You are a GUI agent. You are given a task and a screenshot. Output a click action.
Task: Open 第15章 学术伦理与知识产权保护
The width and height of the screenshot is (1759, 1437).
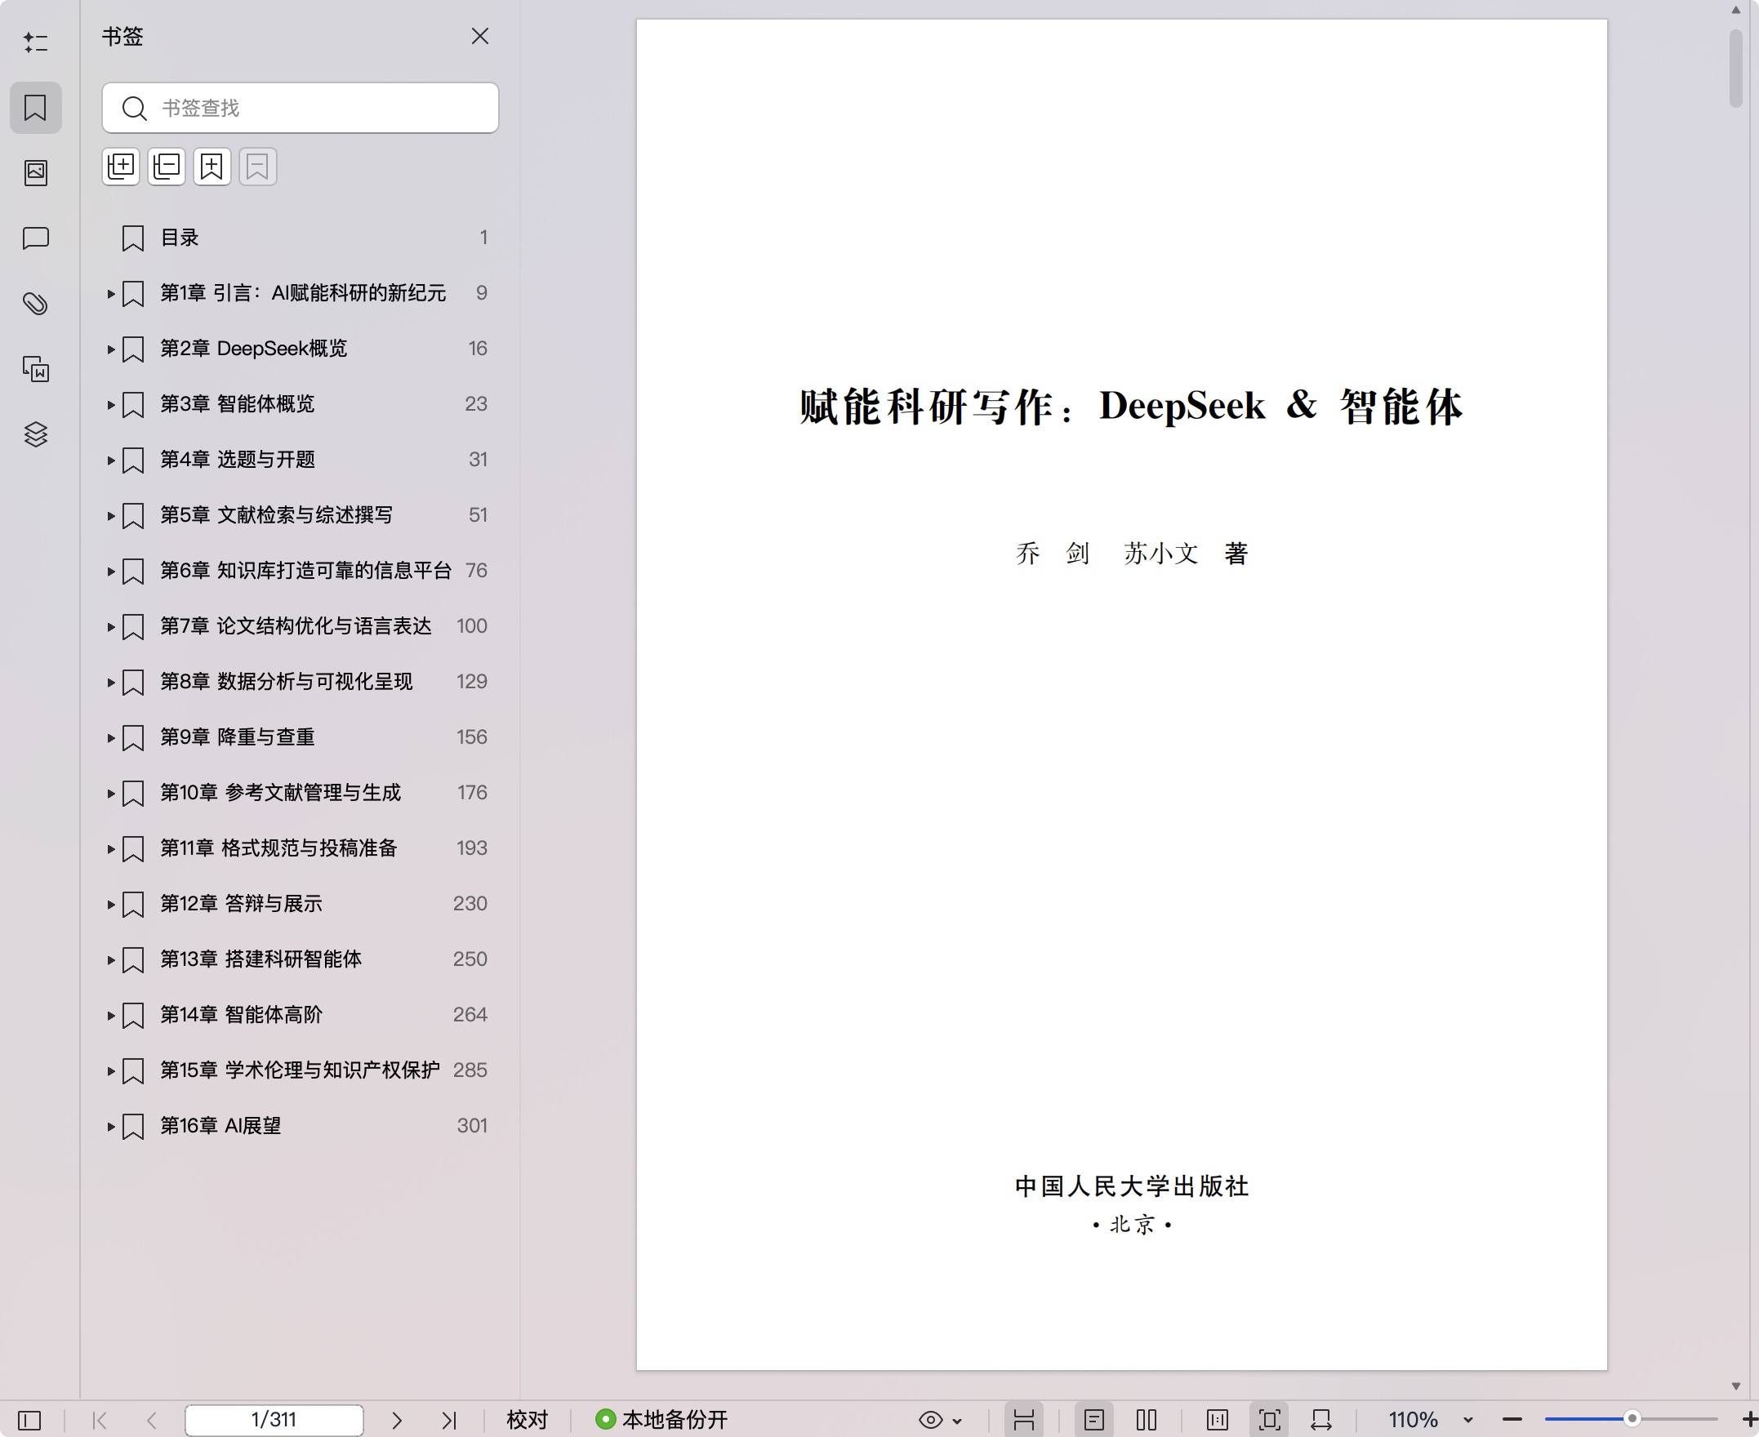click(300, 1070)
